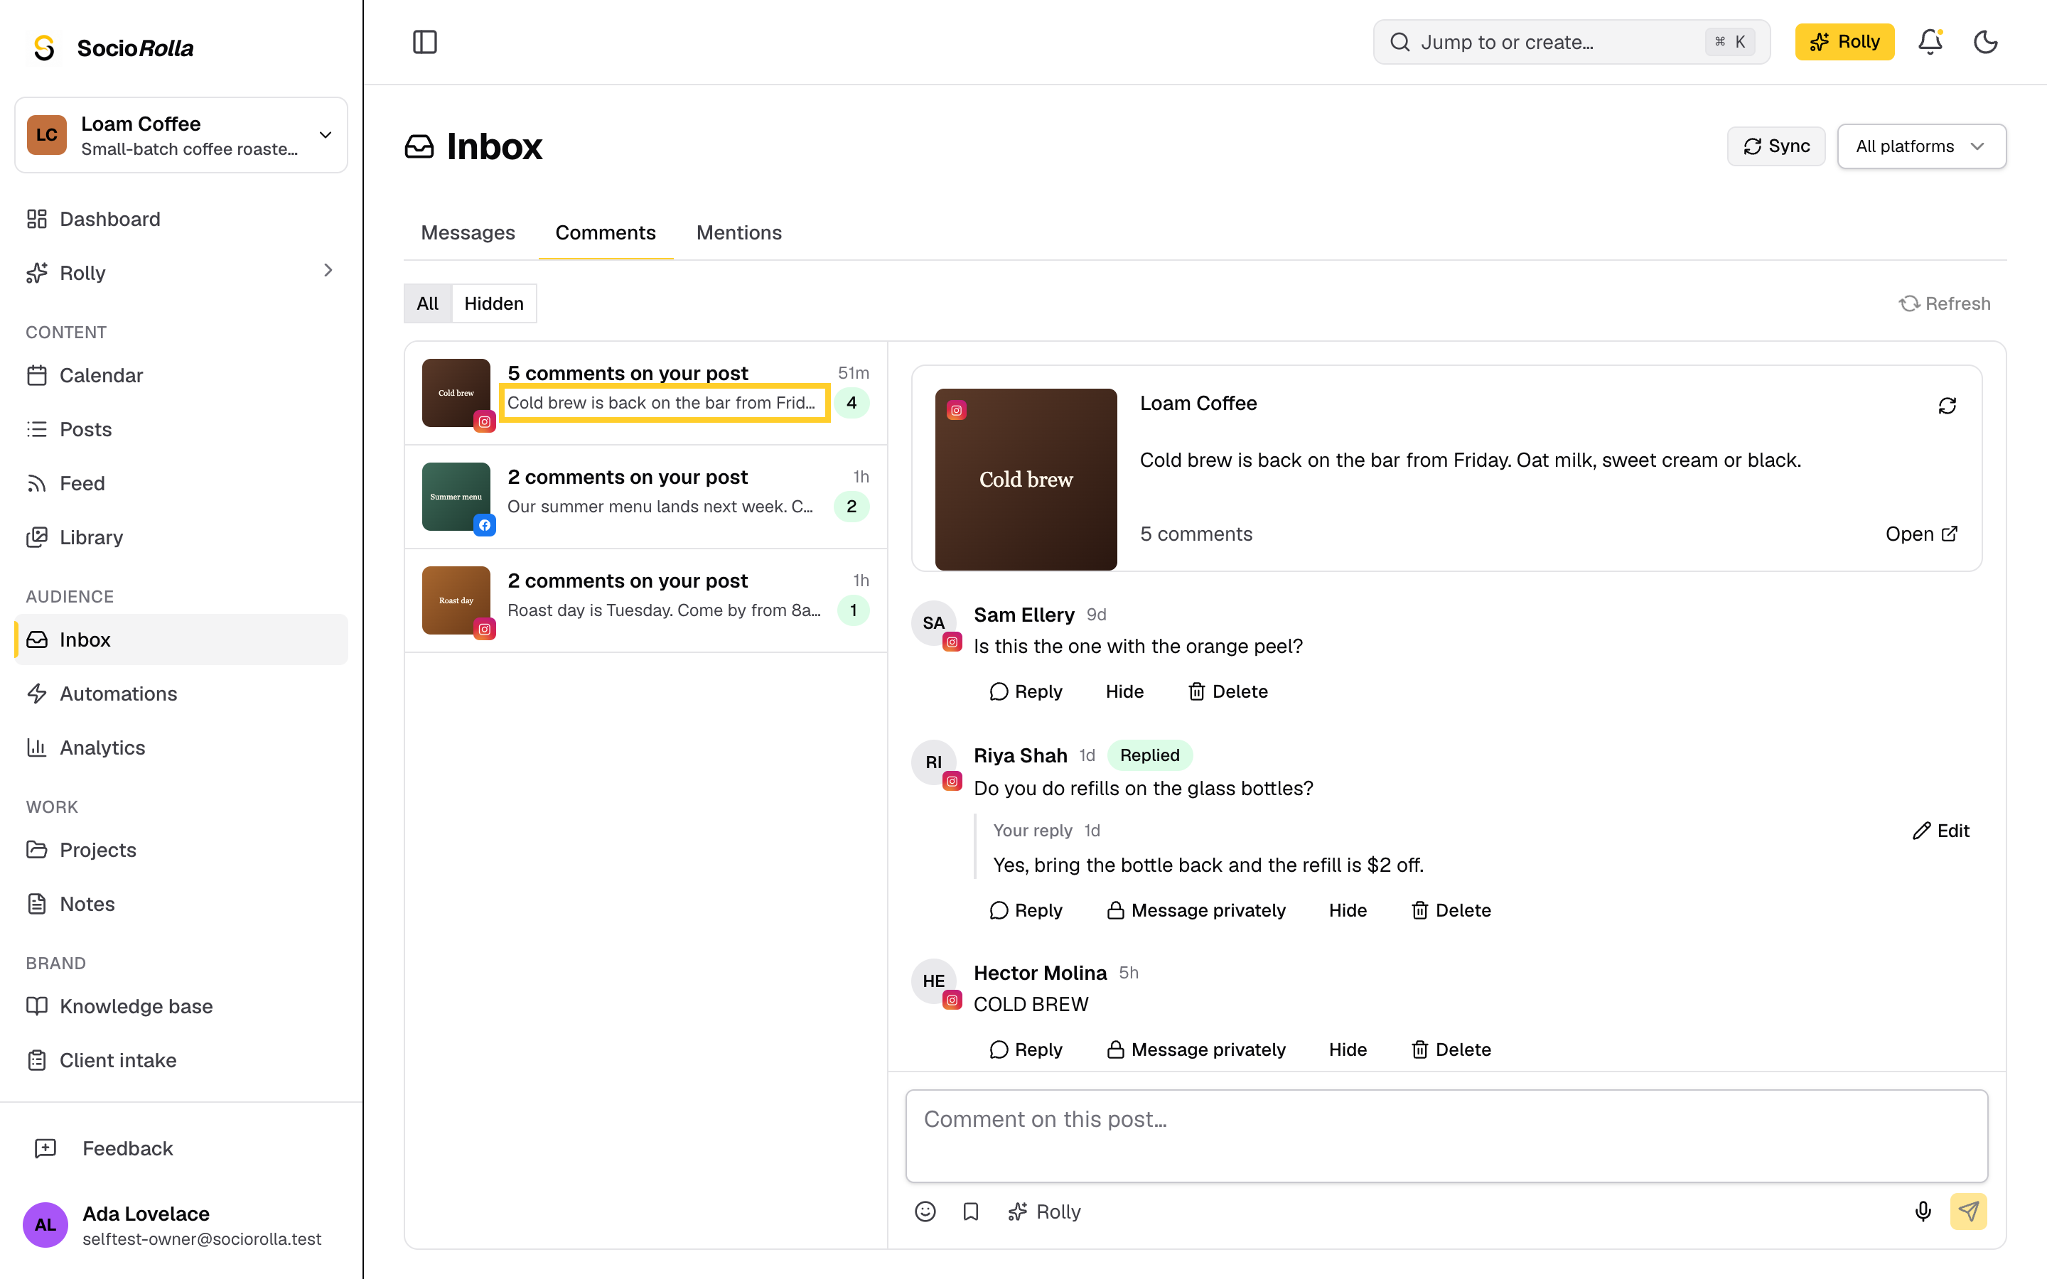Open the All platforms dropdown

tap(1921, 146)
